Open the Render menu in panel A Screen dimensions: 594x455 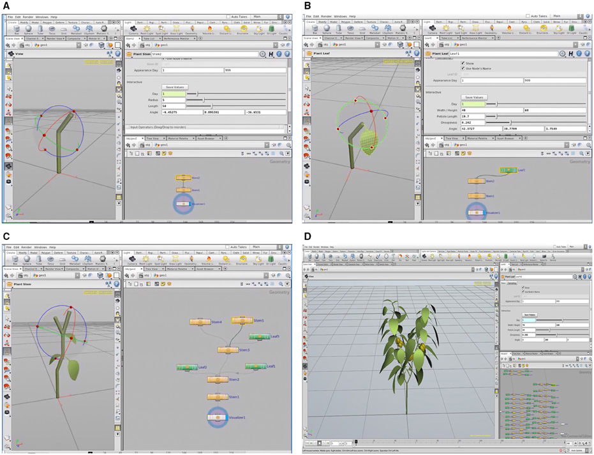click(28, 17)
